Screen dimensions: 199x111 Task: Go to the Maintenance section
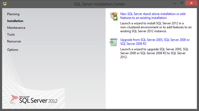(16, 28)
